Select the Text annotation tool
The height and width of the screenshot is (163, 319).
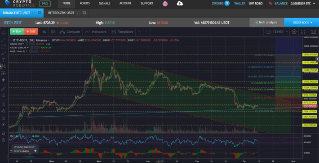[x=4, y=60]
